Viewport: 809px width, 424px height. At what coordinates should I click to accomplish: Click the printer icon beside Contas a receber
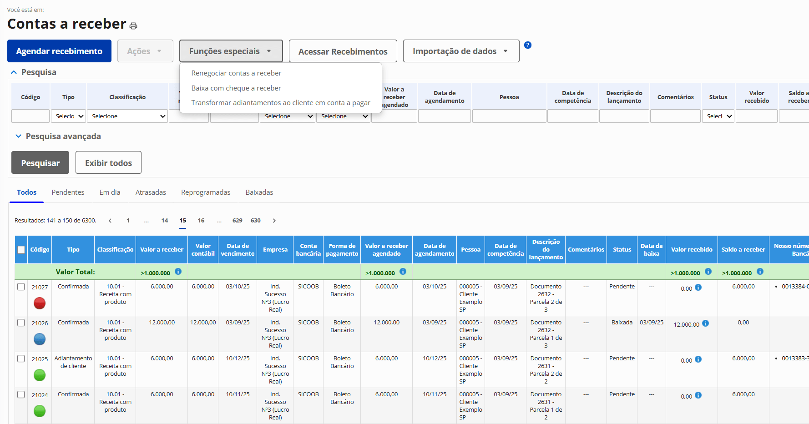[x=133, y=26]
